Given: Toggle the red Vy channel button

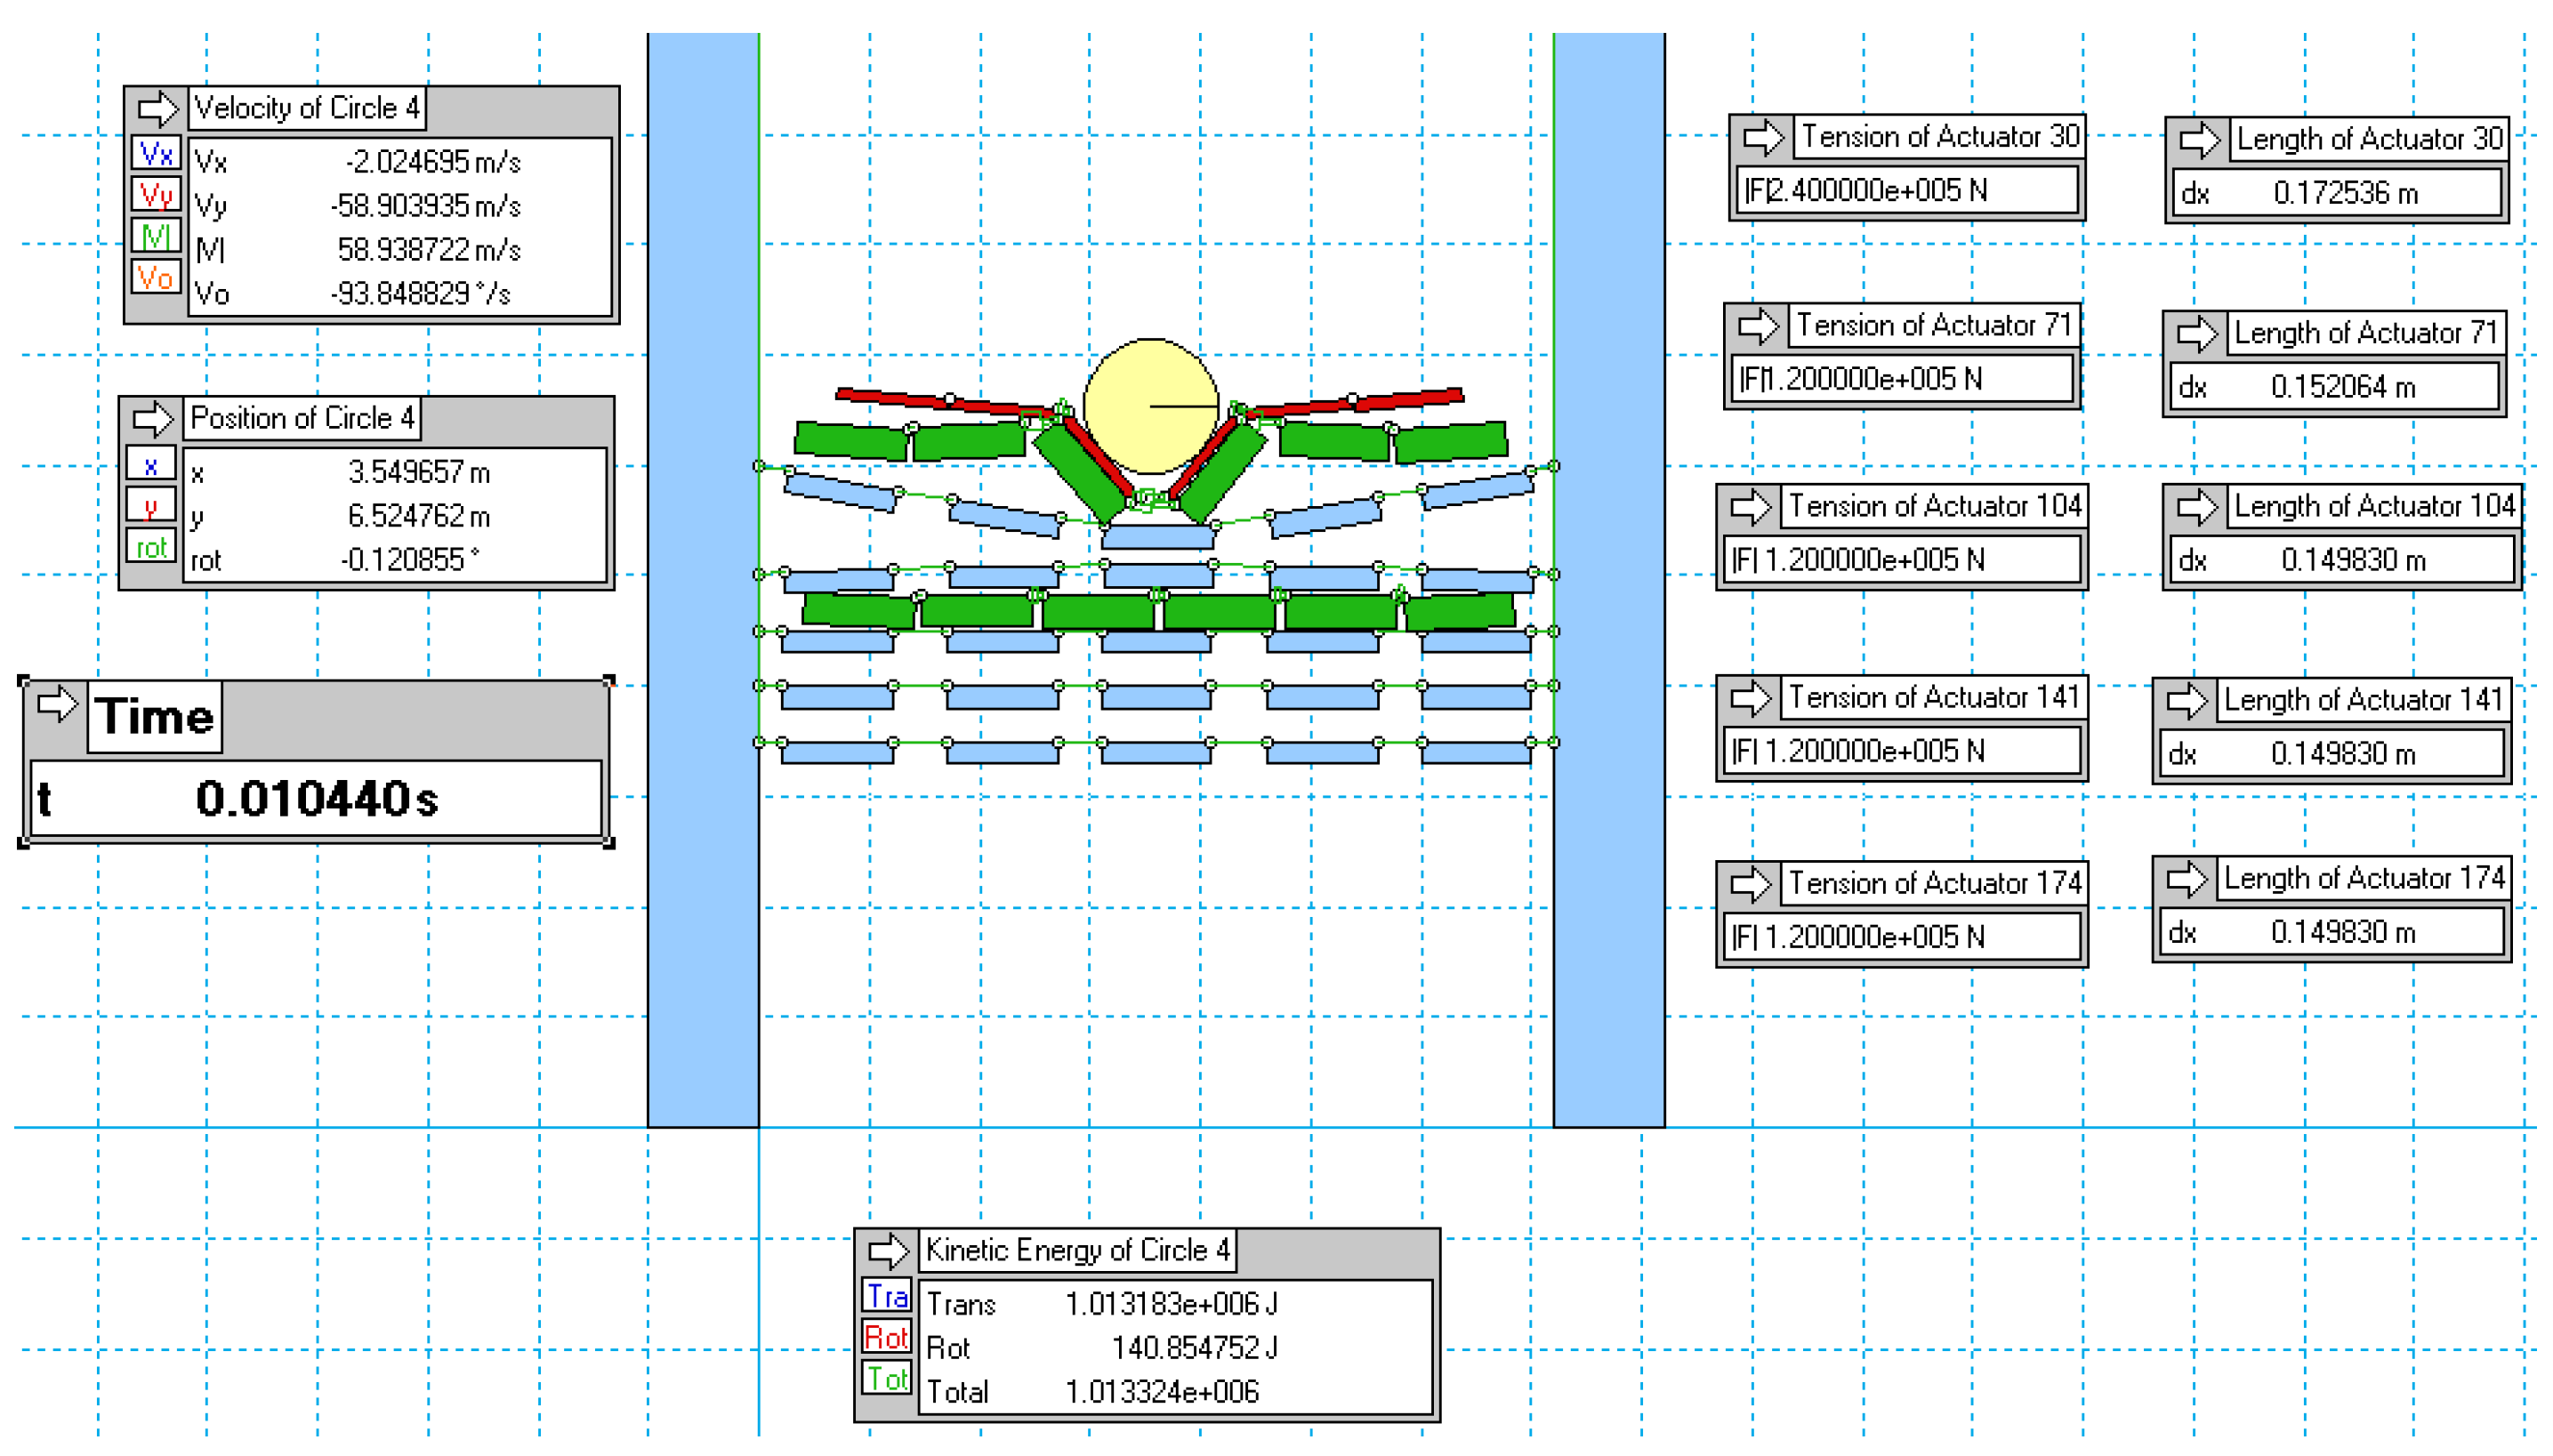Looking at the screenshot, I should click(x=156, y=194).
